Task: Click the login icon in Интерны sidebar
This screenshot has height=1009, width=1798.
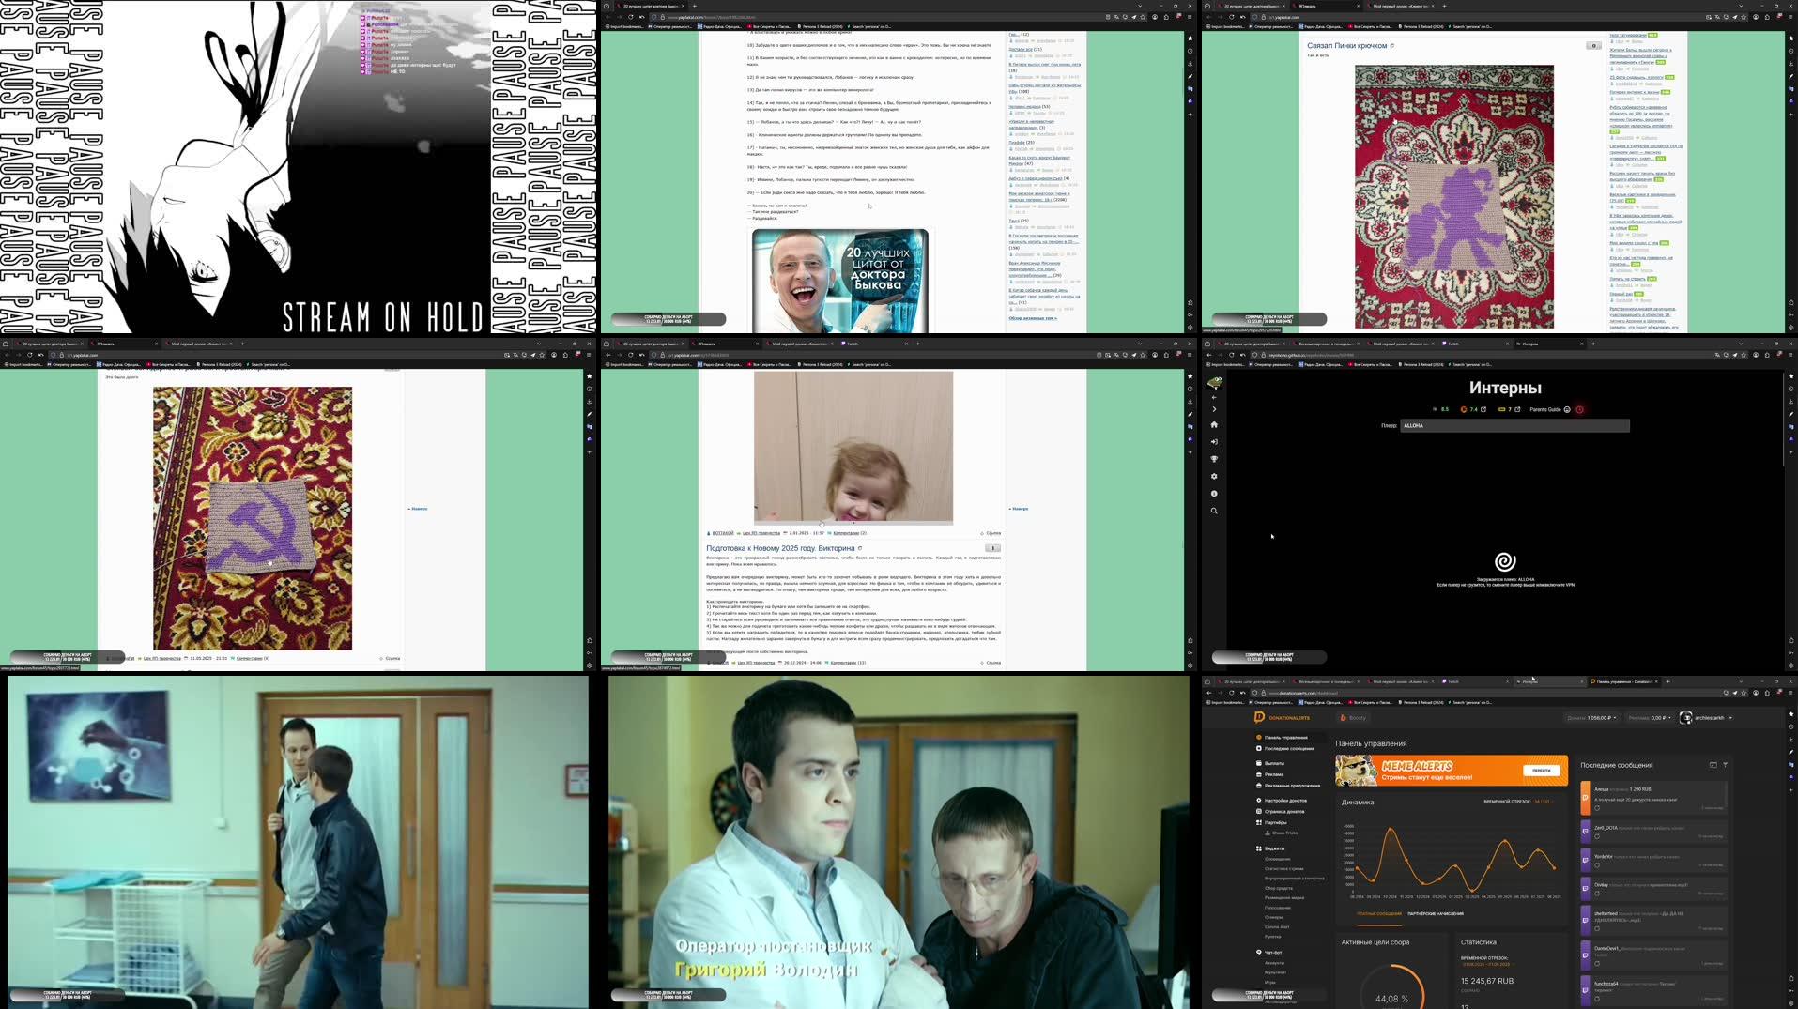Action: 1214,442
